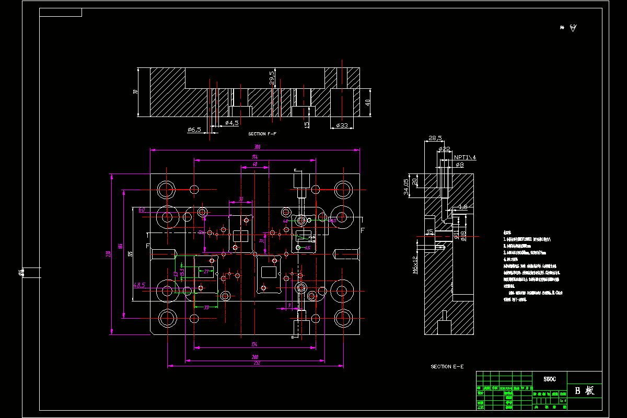This screenshot has width=627, height=418.
Task: Select the F section marker on left side
Action: point(148,245)
